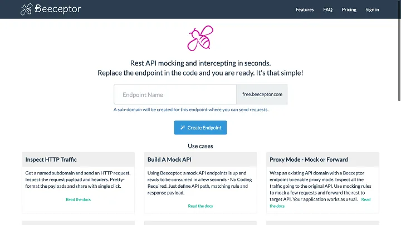
Task: Click the Beeceptor brand name text
Action: pyautogui.click(x=58, y=9)
